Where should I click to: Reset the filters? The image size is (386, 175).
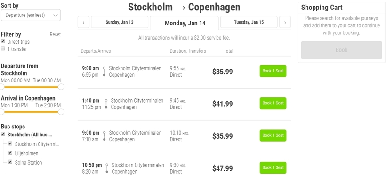(55, 35)
